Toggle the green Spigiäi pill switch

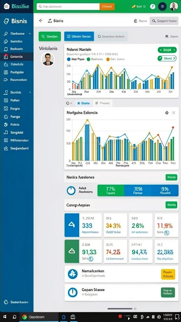(167, 50)
